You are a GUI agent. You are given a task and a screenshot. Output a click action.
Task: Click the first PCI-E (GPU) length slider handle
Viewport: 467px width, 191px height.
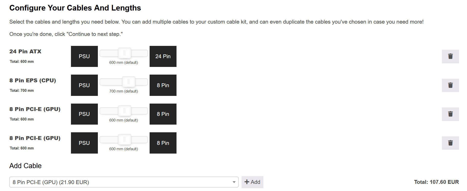(124, 111)
